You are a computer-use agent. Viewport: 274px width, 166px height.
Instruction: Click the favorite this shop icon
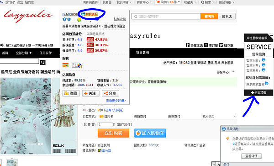pyautogui.click(x=188, y=45)
